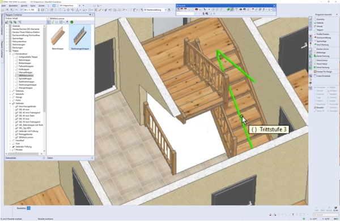Image resolution: width=340 pixels, height=221 pixels.
Task: Click the zoom magnifier toolbar icon
Action: 64,10
